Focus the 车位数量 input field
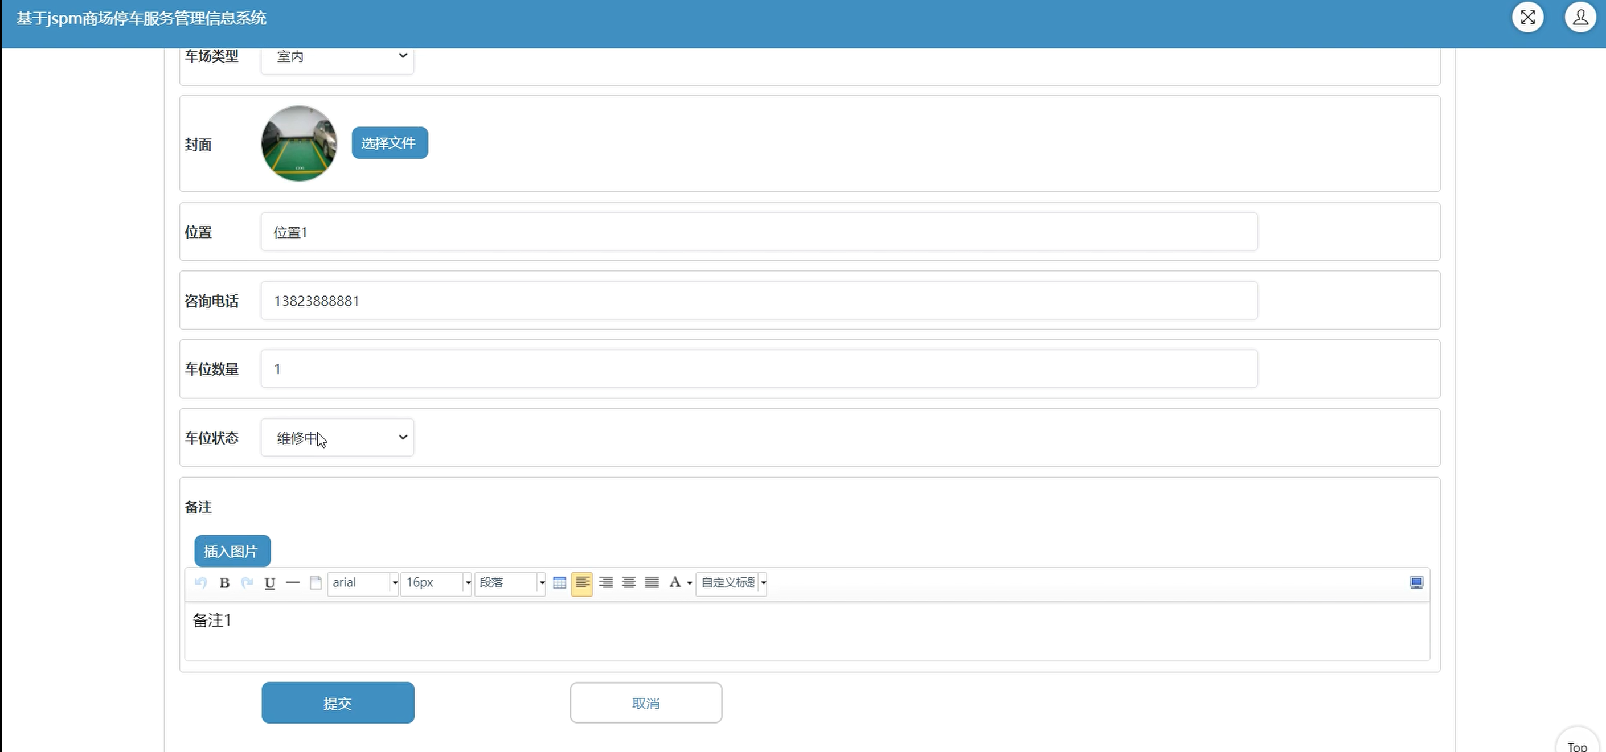 coord(759,369)
